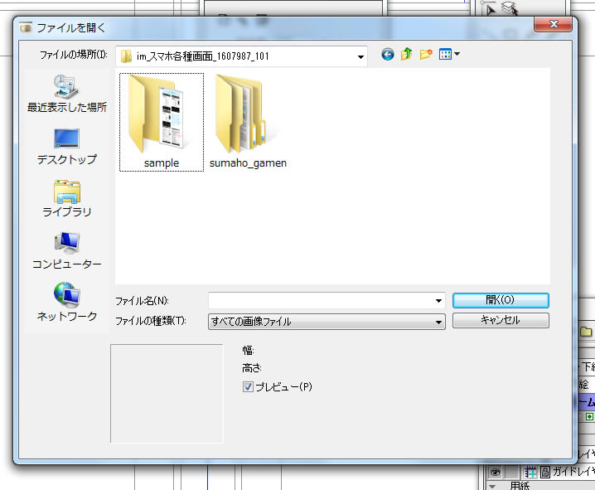Click the 開く(O) button

501,300
